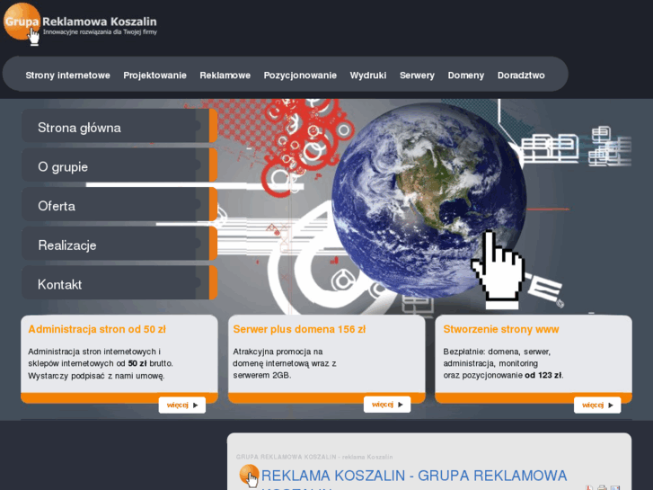This screenshot has height=490, width=653.
Task: Click więcej under Stworzenie strony www
Action: tap(597, 405)
